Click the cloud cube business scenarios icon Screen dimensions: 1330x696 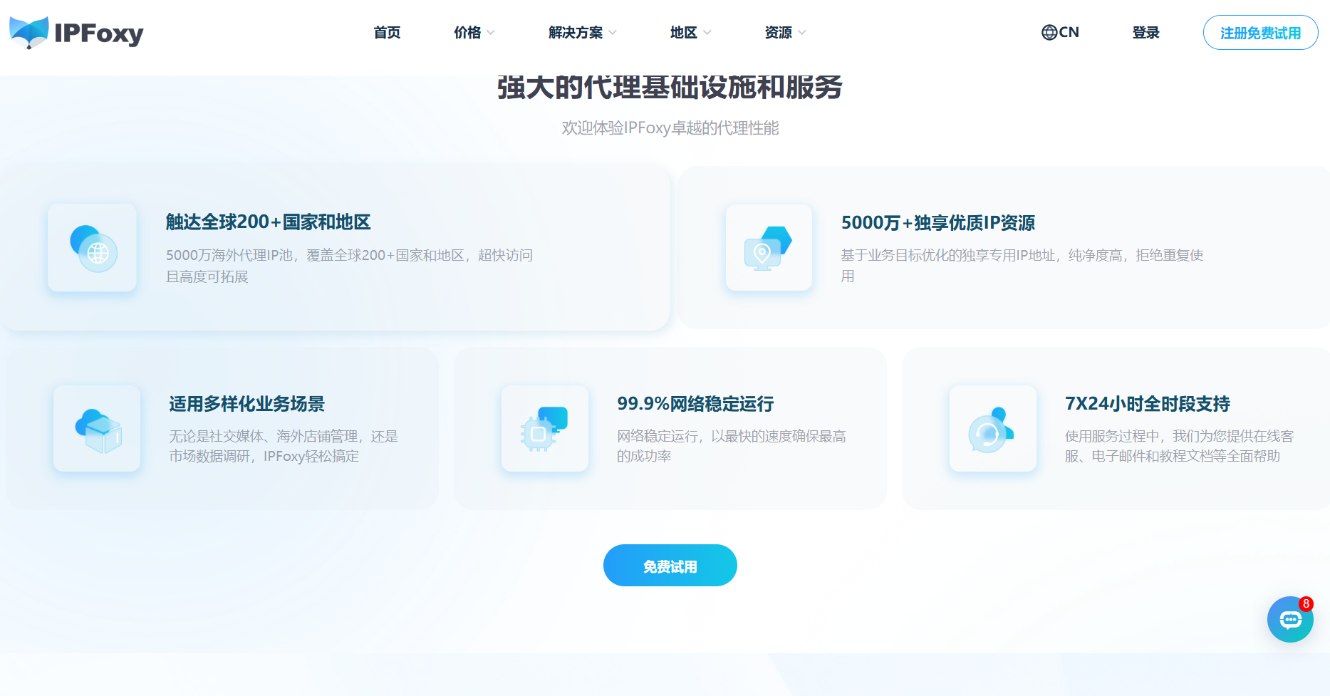[97, 429]
